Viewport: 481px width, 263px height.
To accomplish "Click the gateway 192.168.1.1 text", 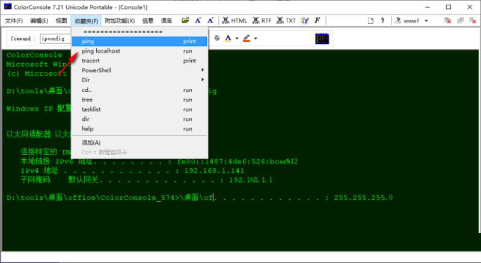I will 251,180.
